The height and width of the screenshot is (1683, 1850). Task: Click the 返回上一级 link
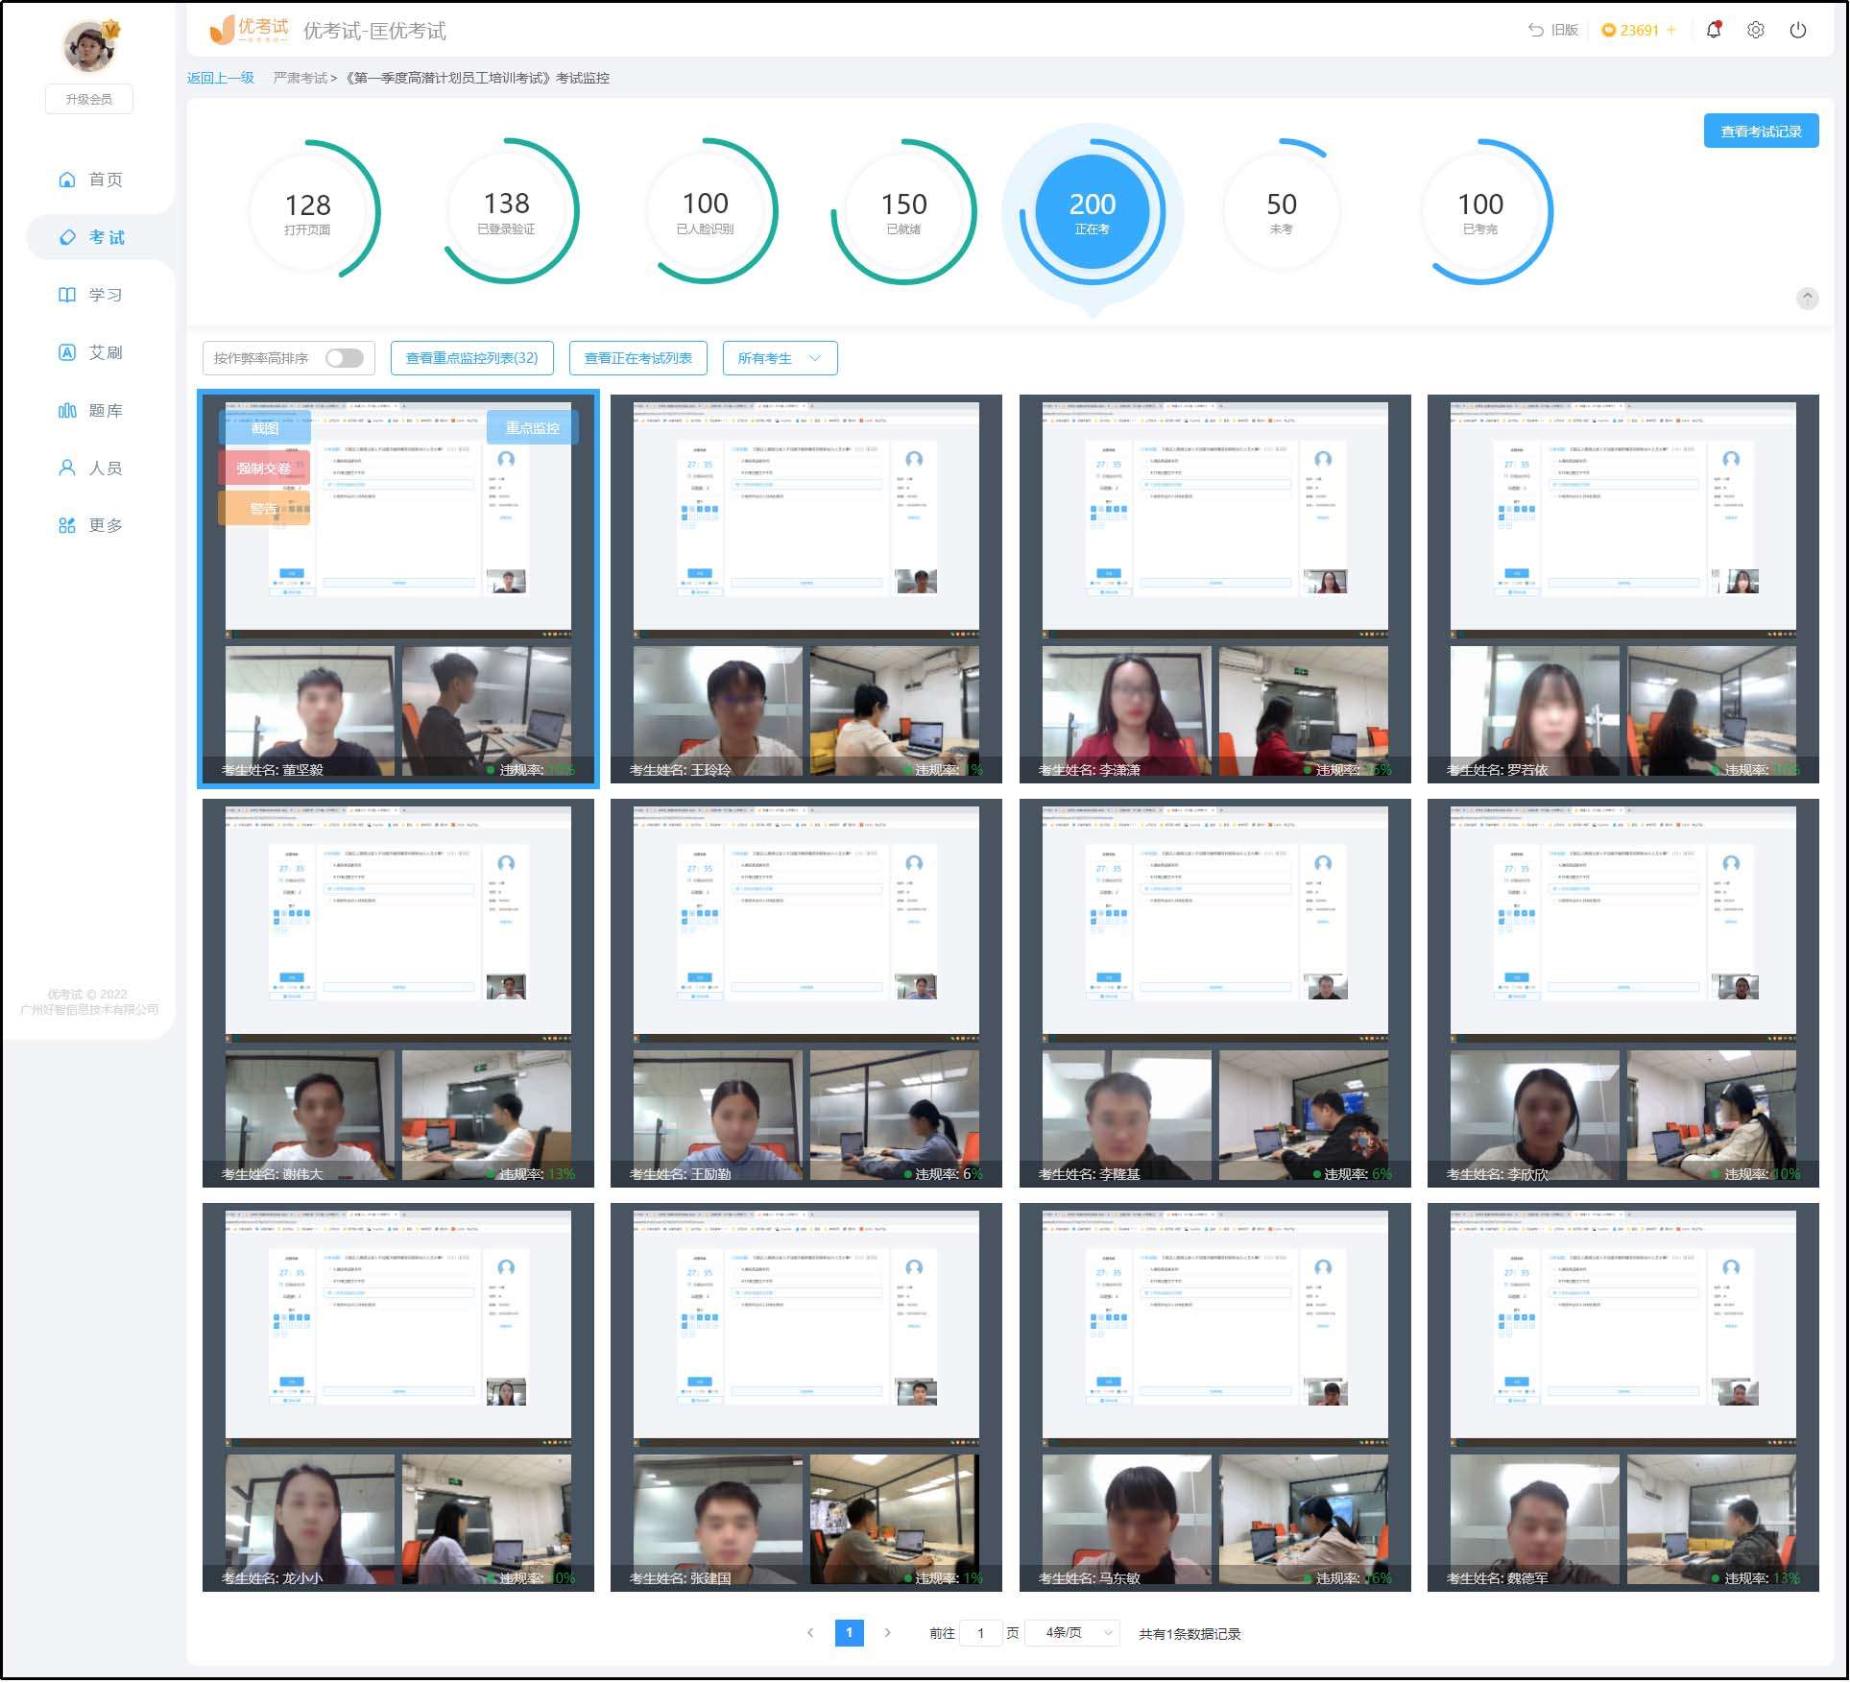(x=220, y=78)
